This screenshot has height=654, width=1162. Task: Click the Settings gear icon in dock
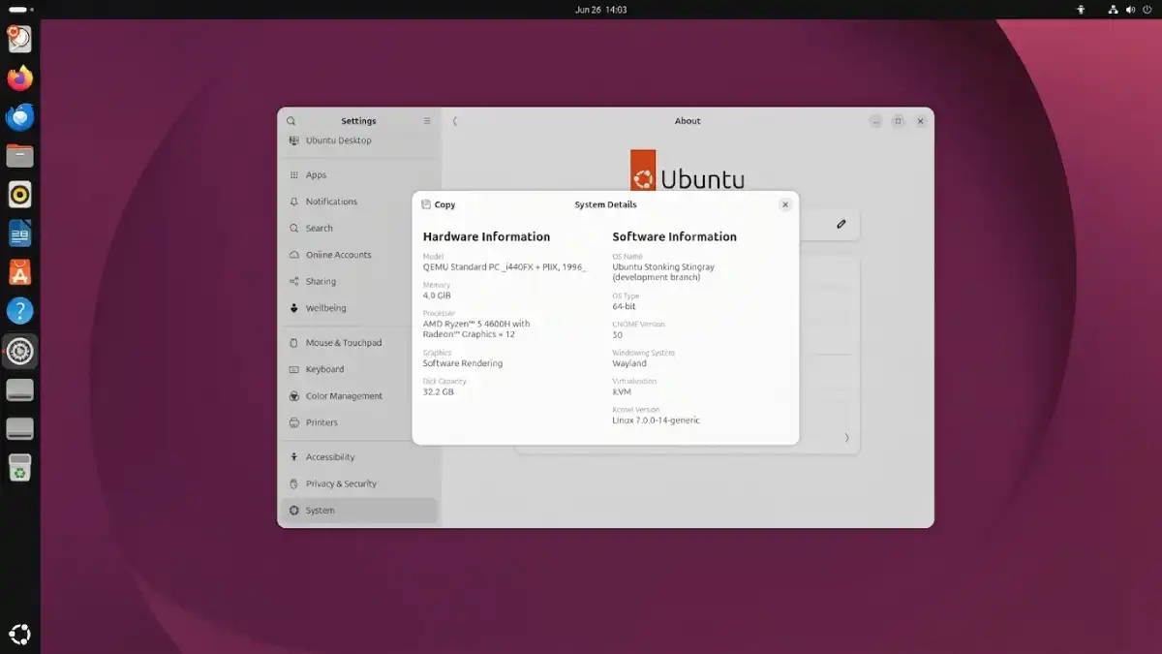(x=19, y=351)
